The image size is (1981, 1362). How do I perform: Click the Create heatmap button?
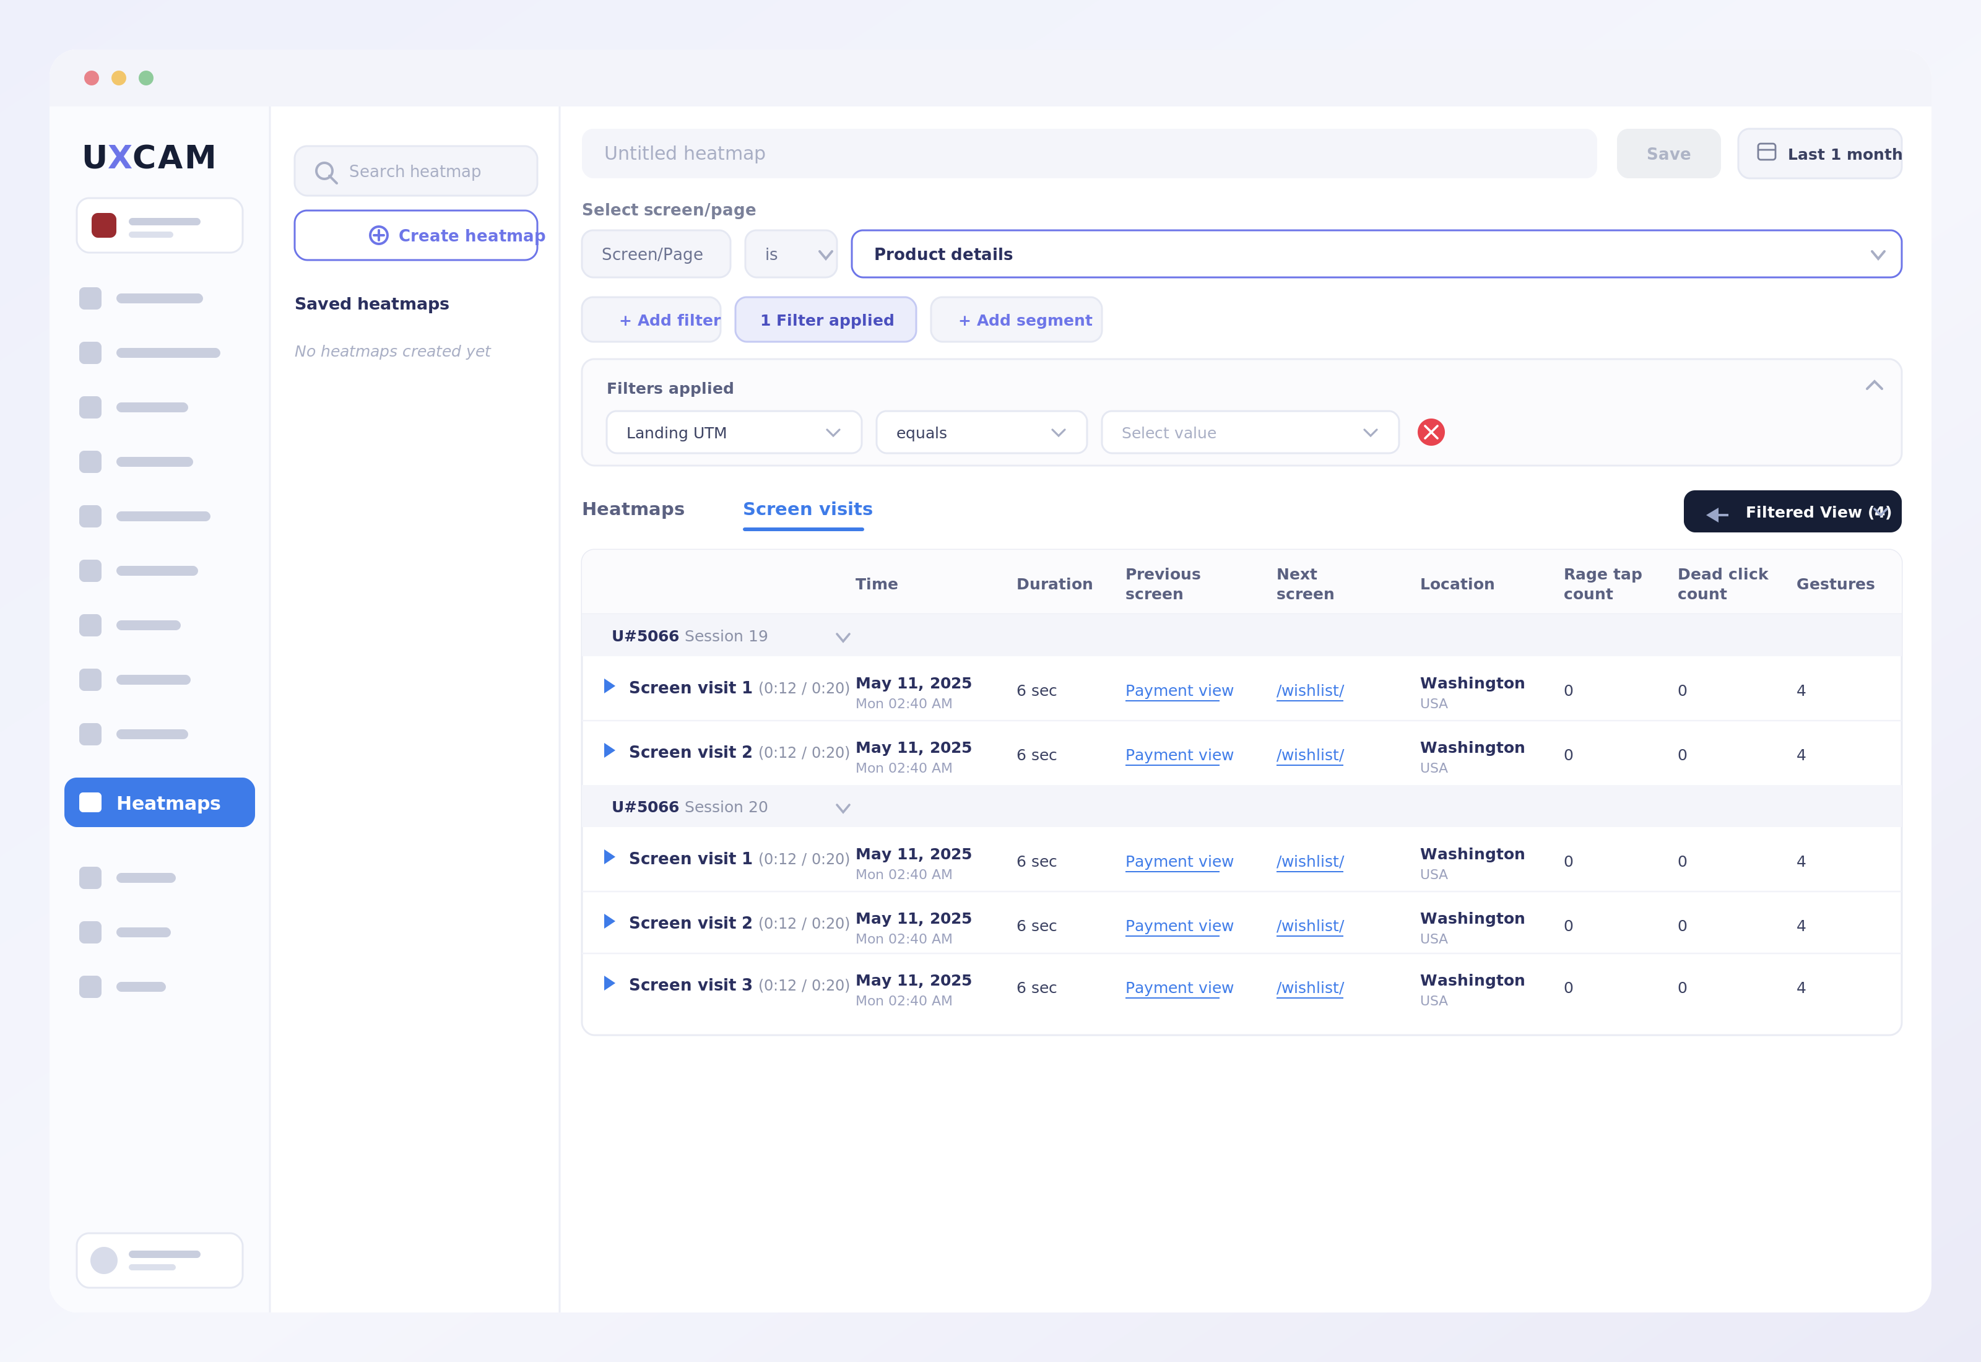[x=415, y=235]
